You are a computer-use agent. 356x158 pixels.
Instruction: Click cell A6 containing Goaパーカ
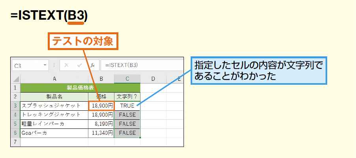(54, 133)
